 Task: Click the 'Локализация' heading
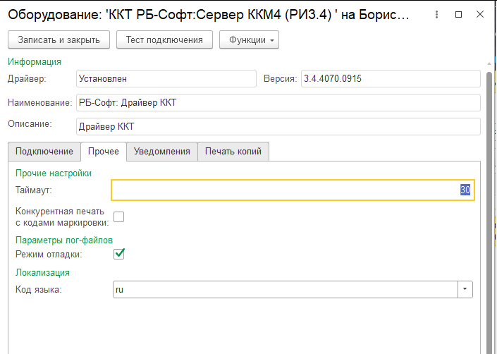coord(42,272)
